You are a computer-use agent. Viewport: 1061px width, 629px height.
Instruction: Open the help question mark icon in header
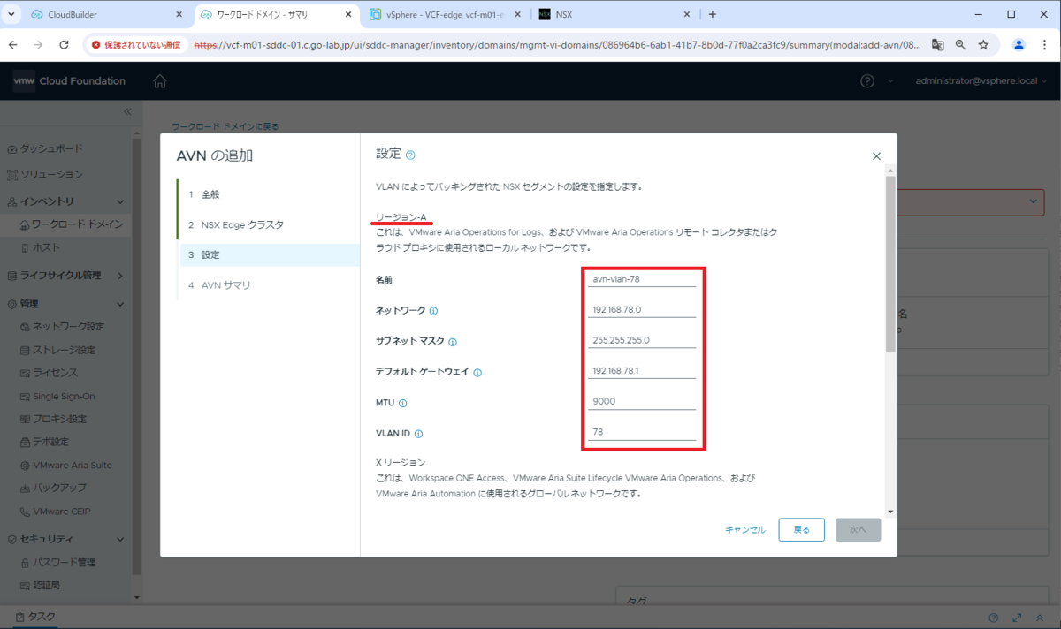click(x=867, y=81)
